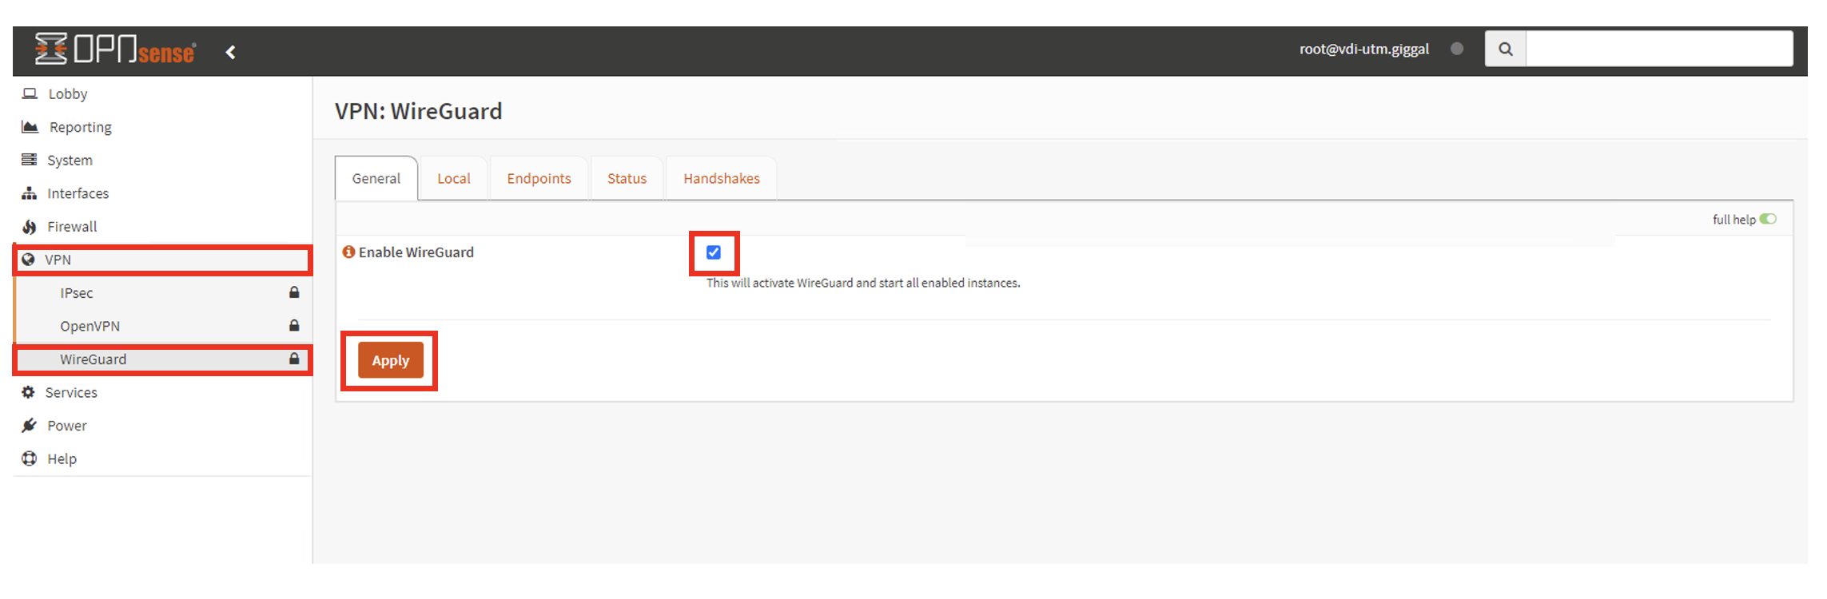Click the Apply button
Screen dimensions: 1827x599
click(x=391, y=360)
